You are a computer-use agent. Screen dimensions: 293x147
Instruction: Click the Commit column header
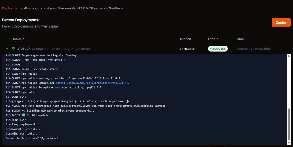click(x=18, y=39)
